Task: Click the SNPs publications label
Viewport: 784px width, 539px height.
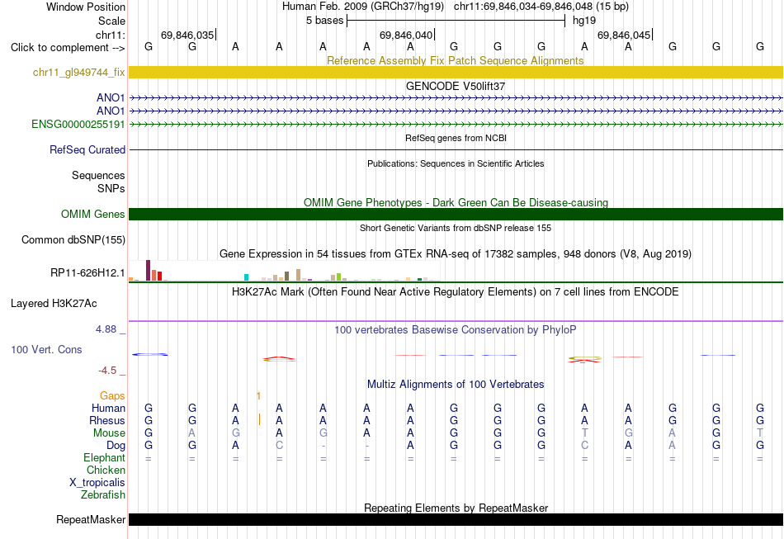Action: [111, 188]
